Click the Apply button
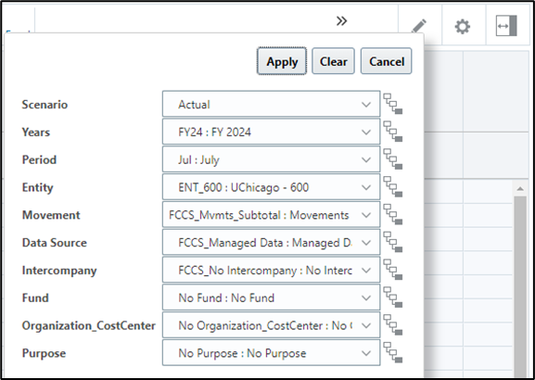The image size is (535, 380). click(282, 61)
